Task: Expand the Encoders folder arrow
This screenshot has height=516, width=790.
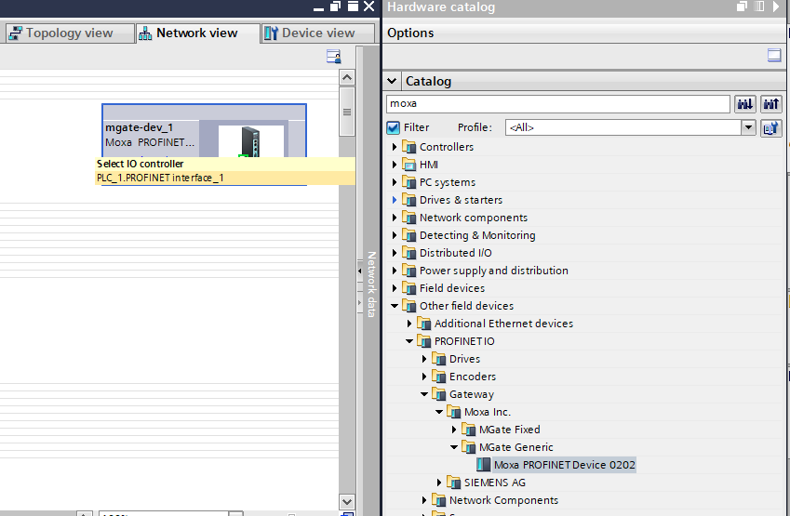Action: point(424,377)
